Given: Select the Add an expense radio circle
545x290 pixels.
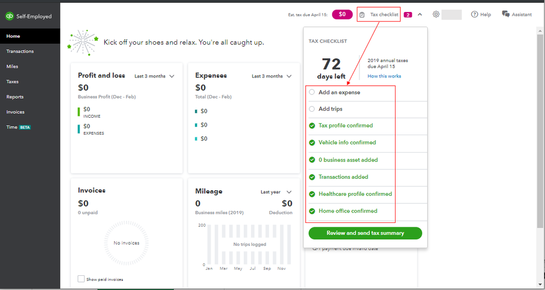Looking at the screenshot, I should 312,92.
